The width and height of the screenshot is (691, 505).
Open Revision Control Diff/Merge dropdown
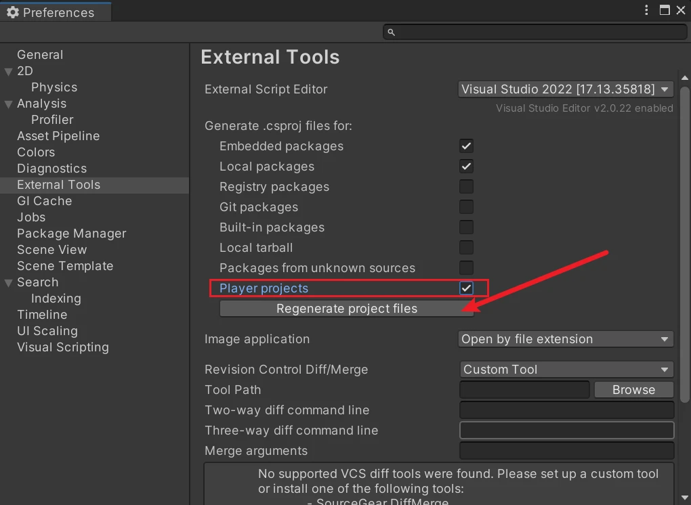(x=566, y=370)
